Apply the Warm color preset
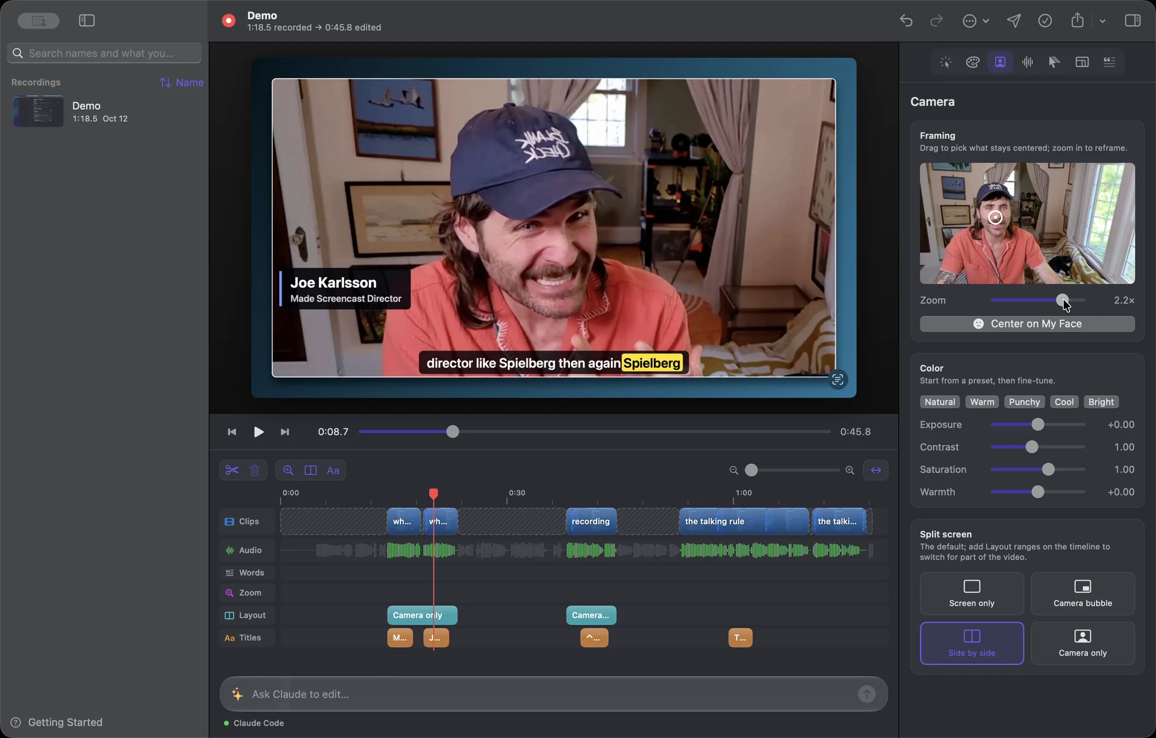1156x738 pixels. point(982,402)
